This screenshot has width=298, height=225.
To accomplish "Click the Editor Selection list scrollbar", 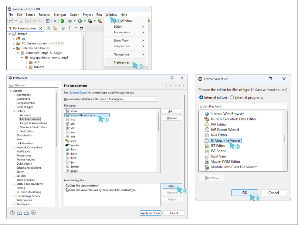I will pyautogui.click(x=285, y=139).
